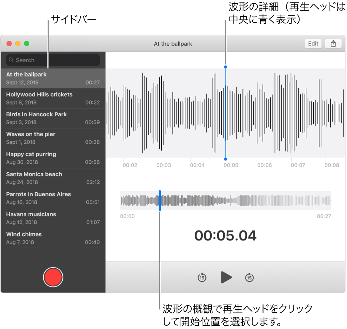Click the window title At the ballpark
The image size is (347, 329).
pos(173,44)
